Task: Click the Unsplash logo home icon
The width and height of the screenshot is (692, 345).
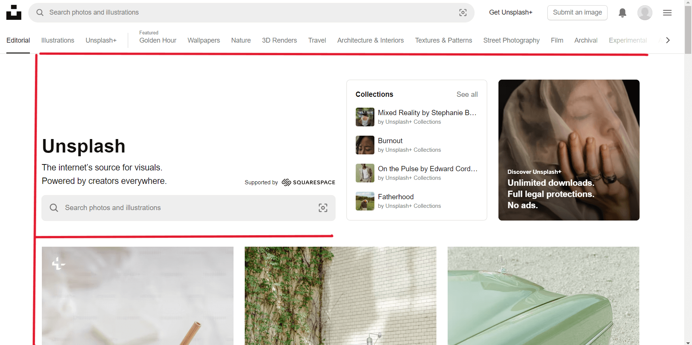Action: click(14, 12)
